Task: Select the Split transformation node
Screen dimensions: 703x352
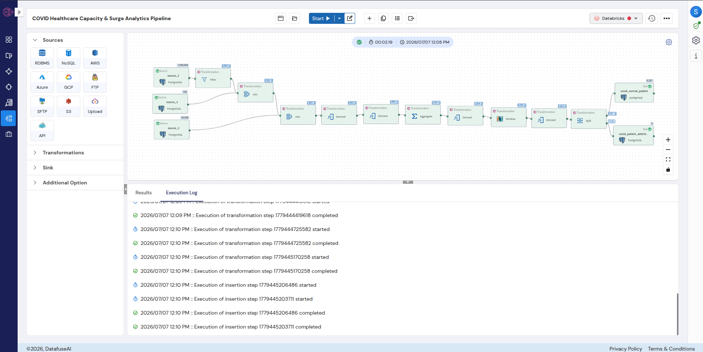Action: point(589,119)
